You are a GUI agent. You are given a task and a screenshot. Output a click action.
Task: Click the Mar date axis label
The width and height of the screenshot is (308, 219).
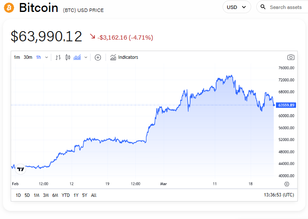(x=164, y=184)
